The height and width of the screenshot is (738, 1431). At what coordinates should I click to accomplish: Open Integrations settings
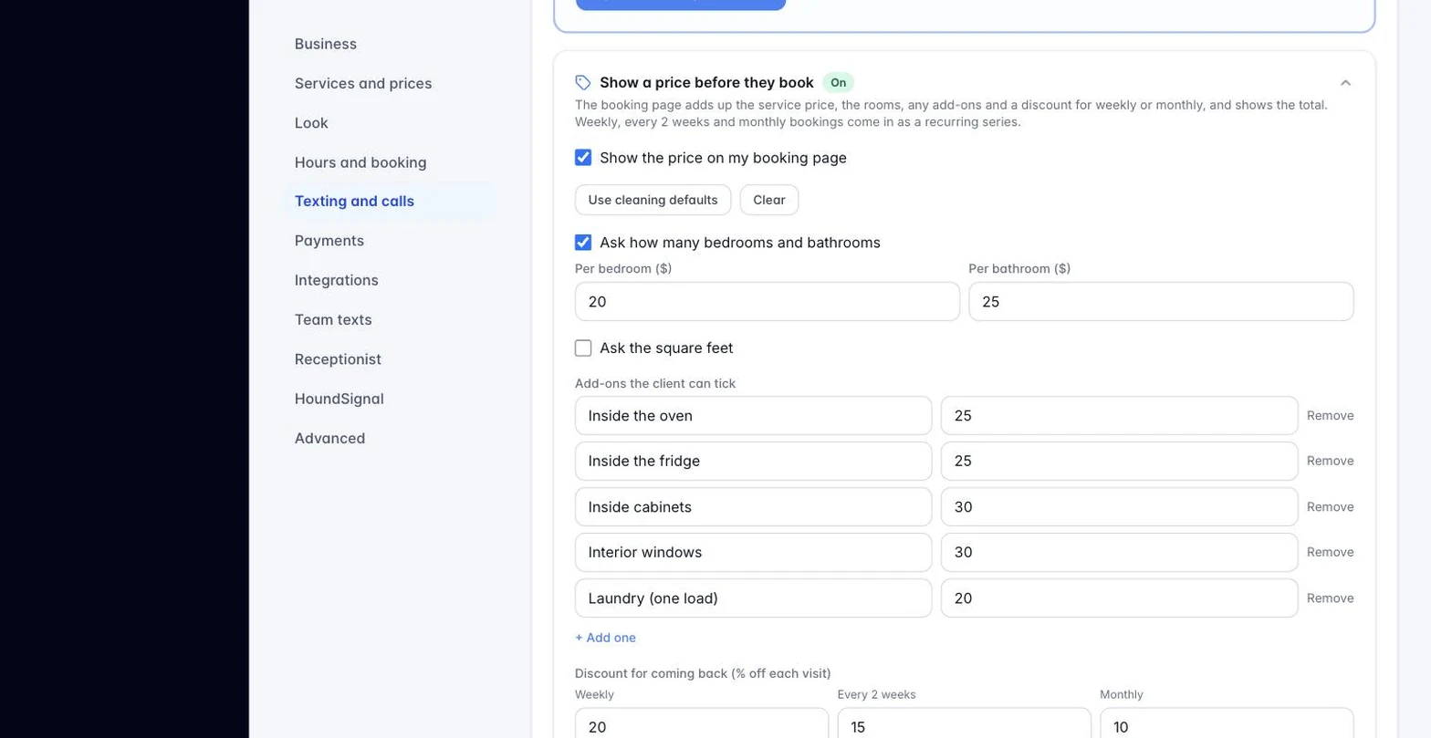[x=337, y=280]
